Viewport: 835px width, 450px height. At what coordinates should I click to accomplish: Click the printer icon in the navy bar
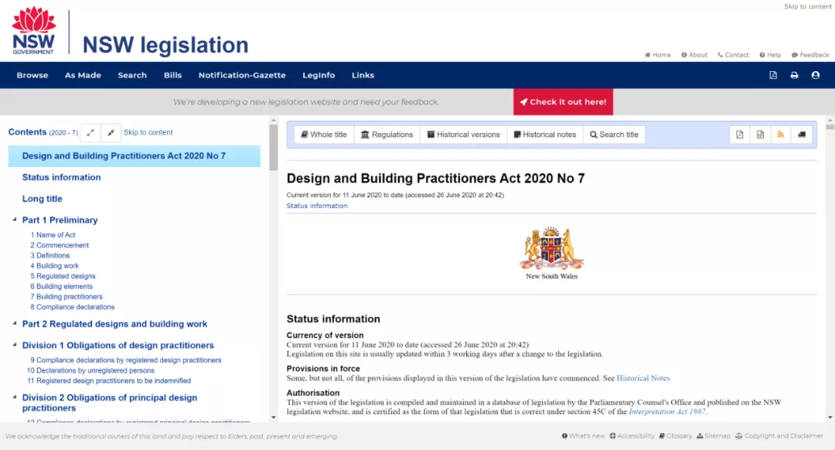coord(794,75)
